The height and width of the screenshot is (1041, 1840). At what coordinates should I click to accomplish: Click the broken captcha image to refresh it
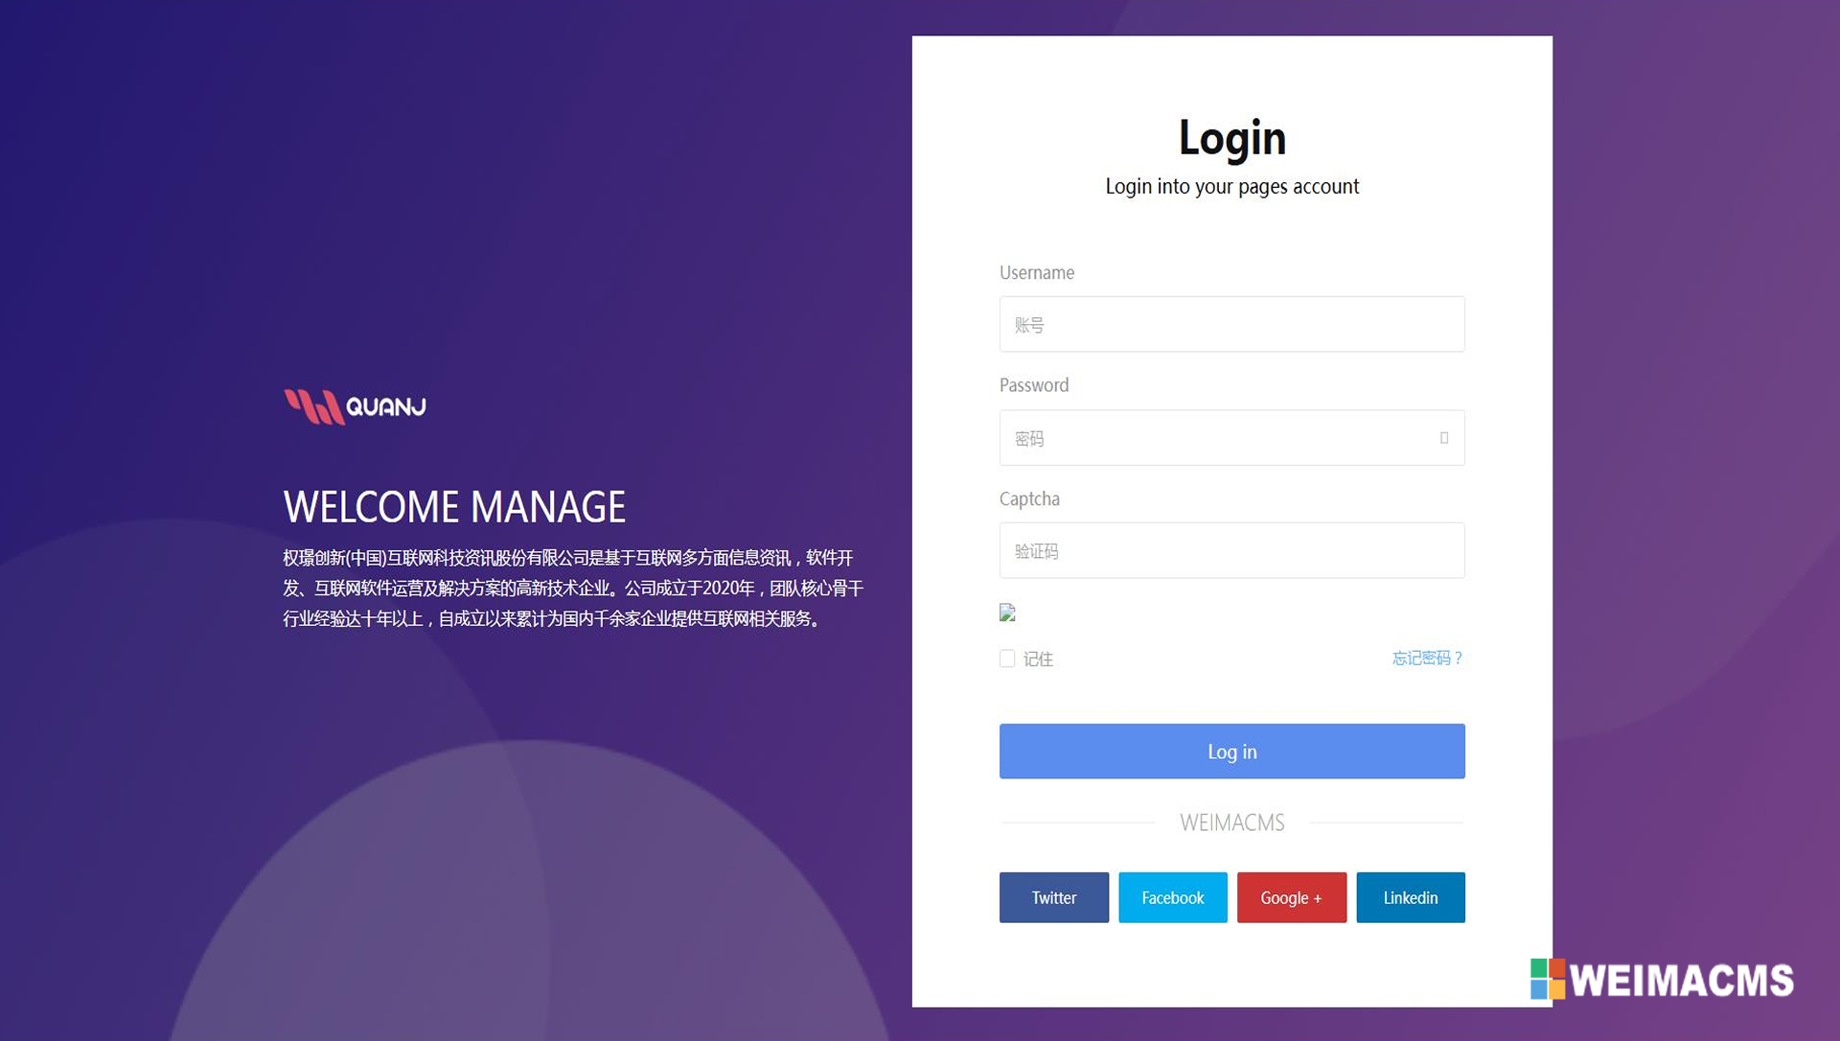(1007, 613)
